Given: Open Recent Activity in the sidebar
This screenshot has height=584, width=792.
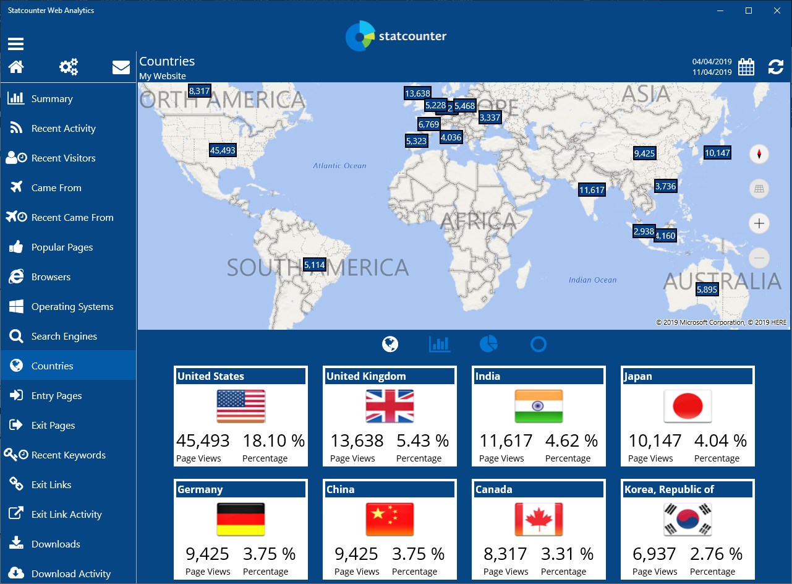Looking at the screenshot, I should coord(68,128).
